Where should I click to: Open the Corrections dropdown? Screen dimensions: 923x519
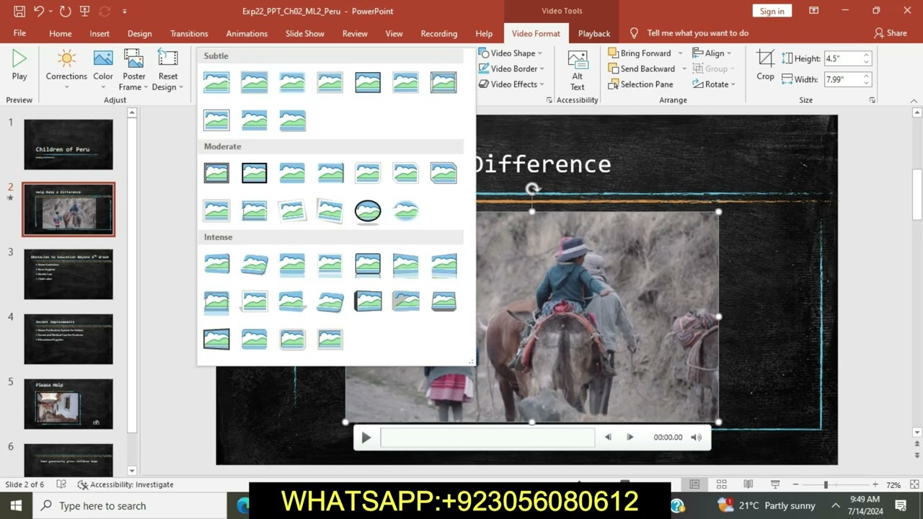tap(66, 71)
